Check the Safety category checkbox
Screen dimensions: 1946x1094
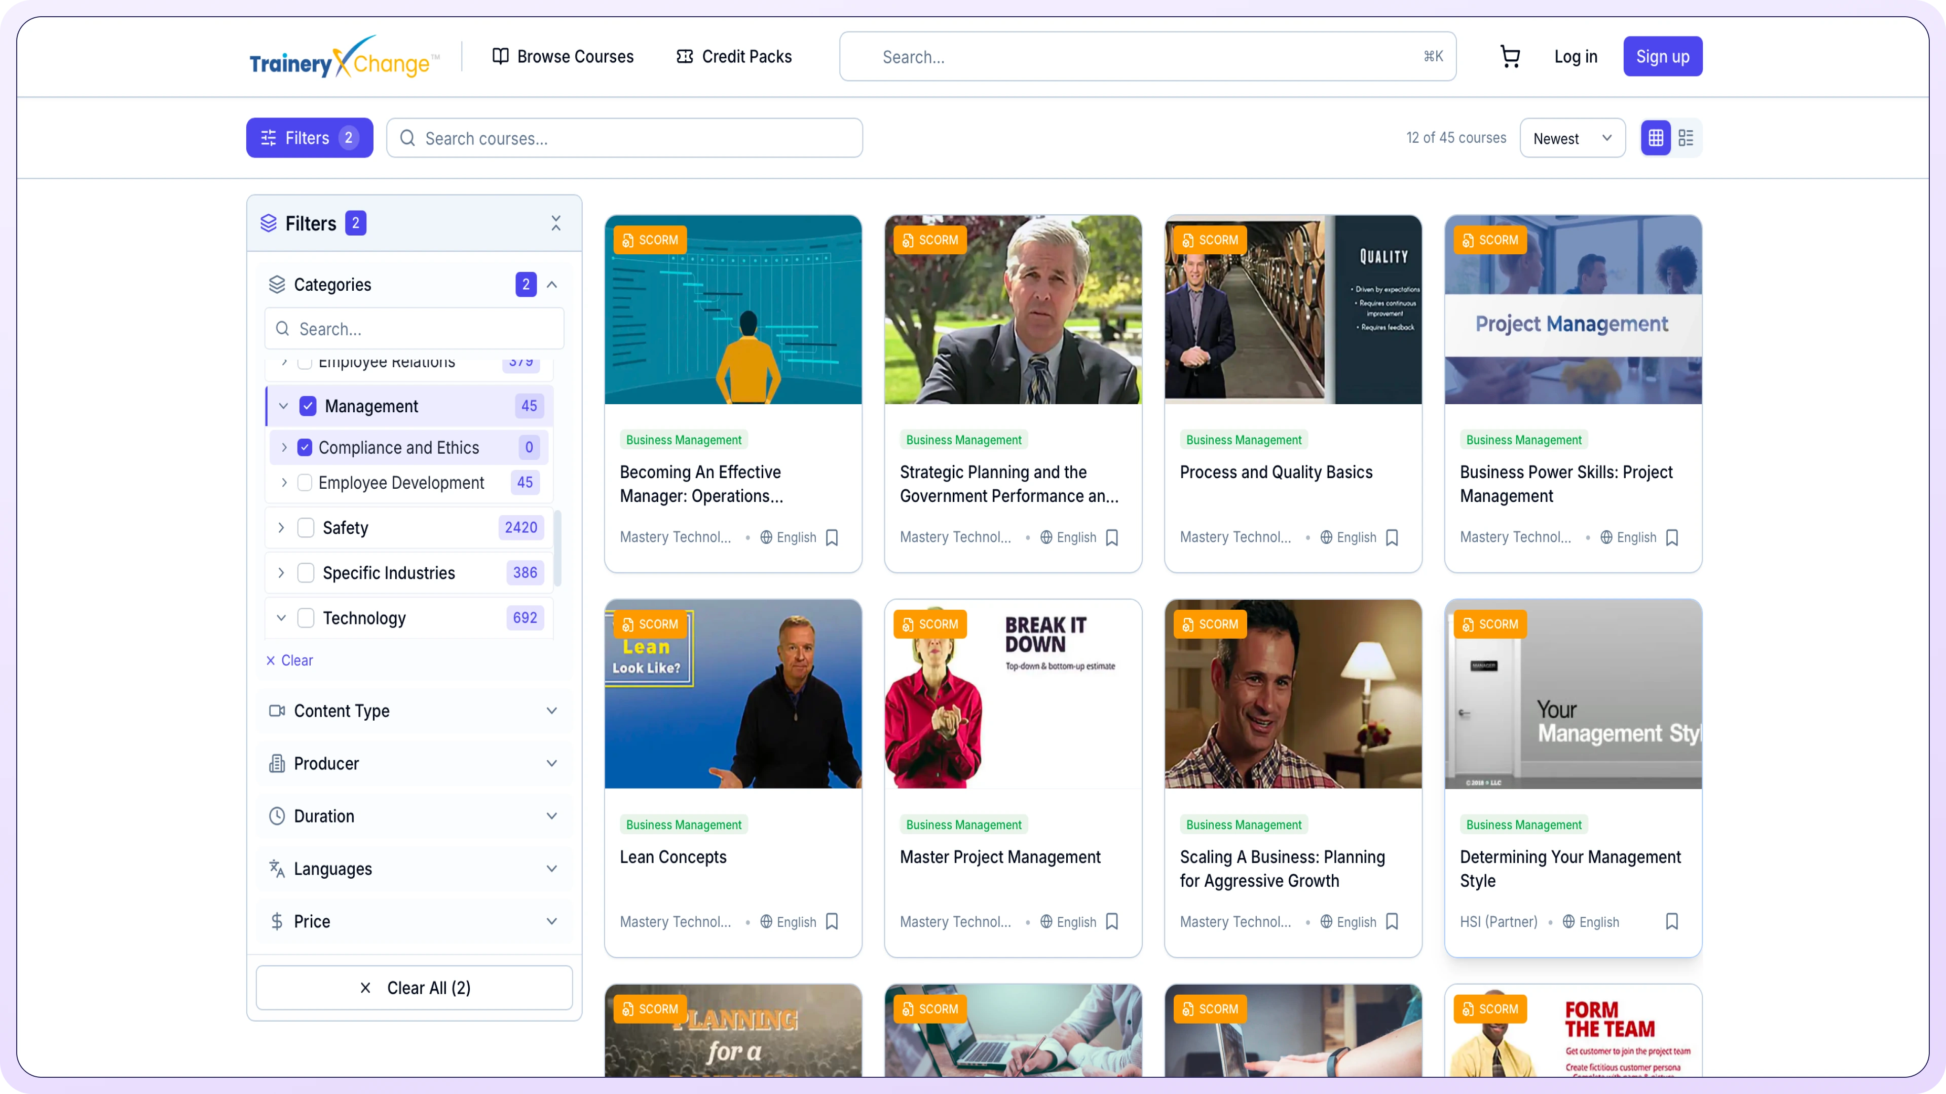pyautogui.click(x=305, y=528)
